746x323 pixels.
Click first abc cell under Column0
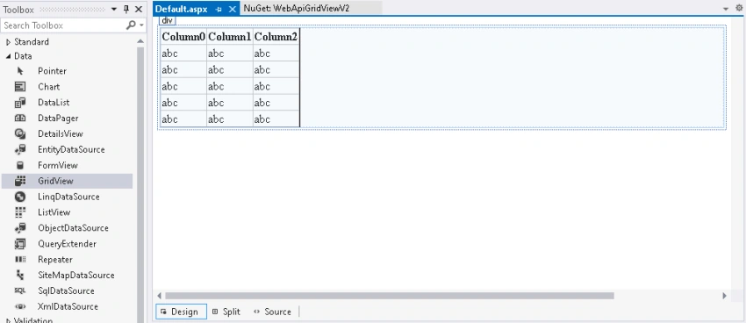[183, 54]
